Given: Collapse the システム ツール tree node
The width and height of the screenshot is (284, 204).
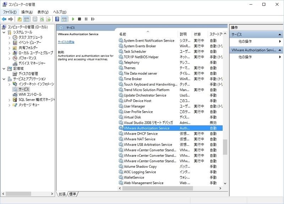Looking at the screenshot, I should click(4, 32).
